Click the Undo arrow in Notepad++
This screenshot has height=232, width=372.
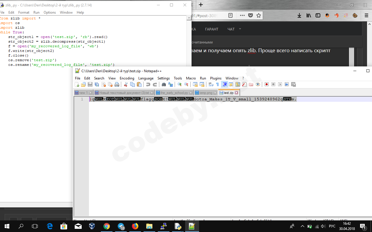[148, 84]
